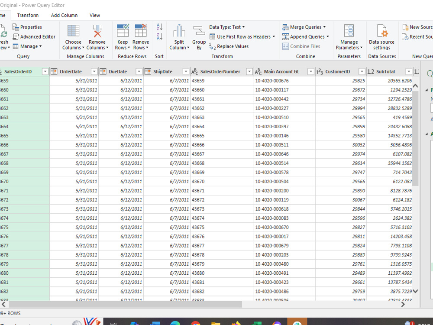The image size is (433, 325).
Task: Select SubTotal value 35944.1562
Action: coord(390,163)
